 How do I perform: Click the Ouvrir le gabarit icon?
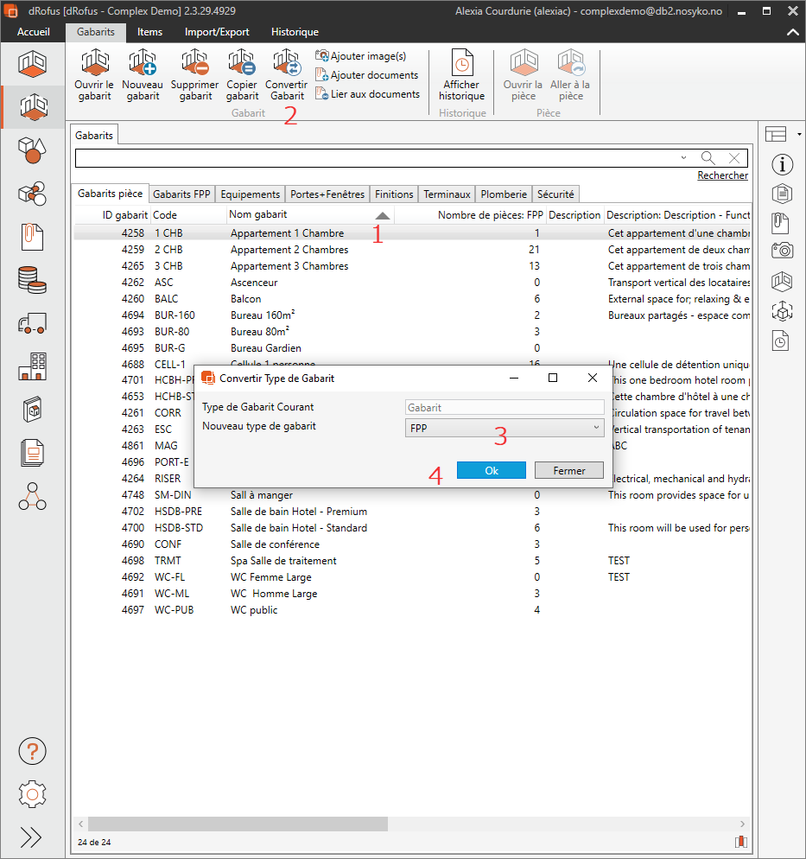click(93, 66)
